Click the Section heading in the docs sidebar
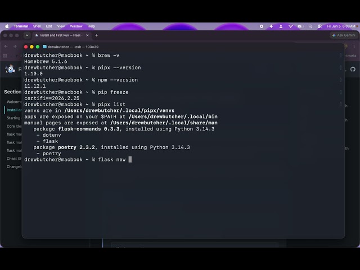Screen dimensions: 360x270 pyautogui.click(x=12, y=92)
